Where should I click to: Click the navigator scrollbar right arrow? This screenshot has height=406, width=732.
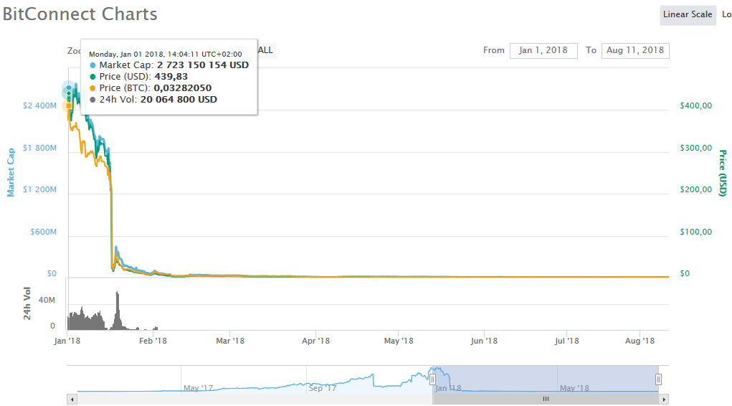[664, 400]
